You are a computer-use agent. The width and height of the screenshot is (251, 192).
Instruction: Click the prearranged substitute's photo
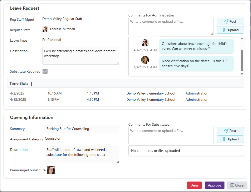[51, 170]
